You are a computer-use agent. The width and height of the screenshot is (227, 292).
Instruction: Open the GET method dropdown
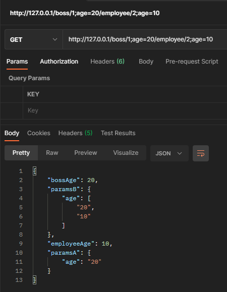pos(34,39)
